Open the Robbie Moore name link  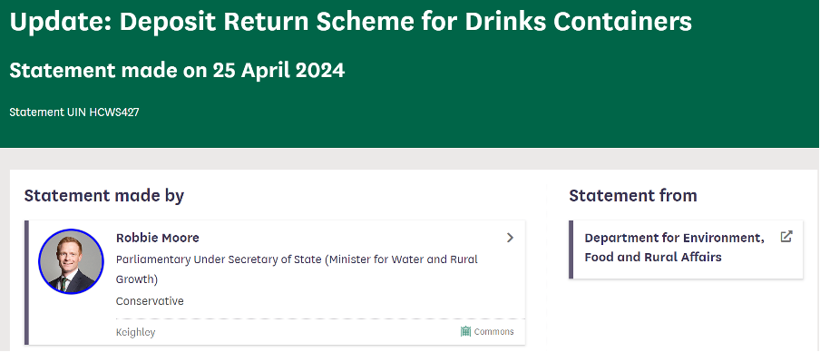(x=158, y=238)
